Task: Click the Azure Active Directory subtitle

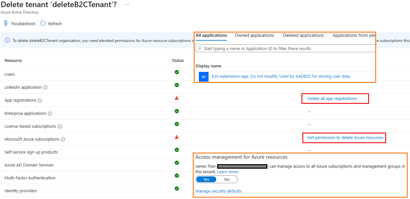Action: [x=20, y=13]
